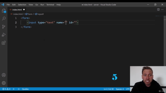Viewport: 166px width, 93px height.
Task: Click the Quokka status bar button
Action: point(25,89)
